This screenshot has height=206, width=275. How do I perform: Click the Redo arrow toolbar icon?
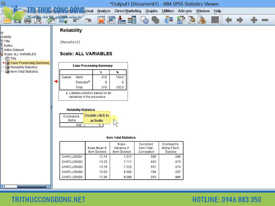pos(88,20)
